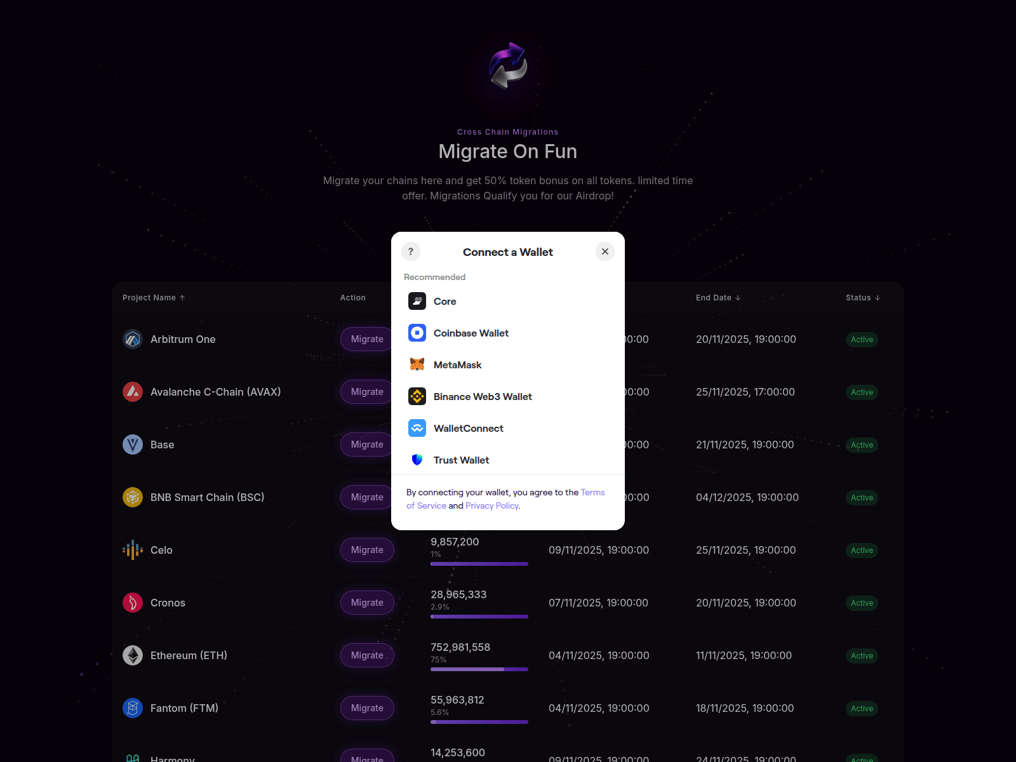Select Core wallet option label
This screenshot has width=1016, height=762.
[x=445, y=301]
